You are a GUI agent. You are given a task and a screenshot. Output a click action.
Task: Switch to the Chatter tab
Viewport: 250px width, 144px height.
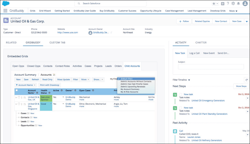click(x=201, y=43)
